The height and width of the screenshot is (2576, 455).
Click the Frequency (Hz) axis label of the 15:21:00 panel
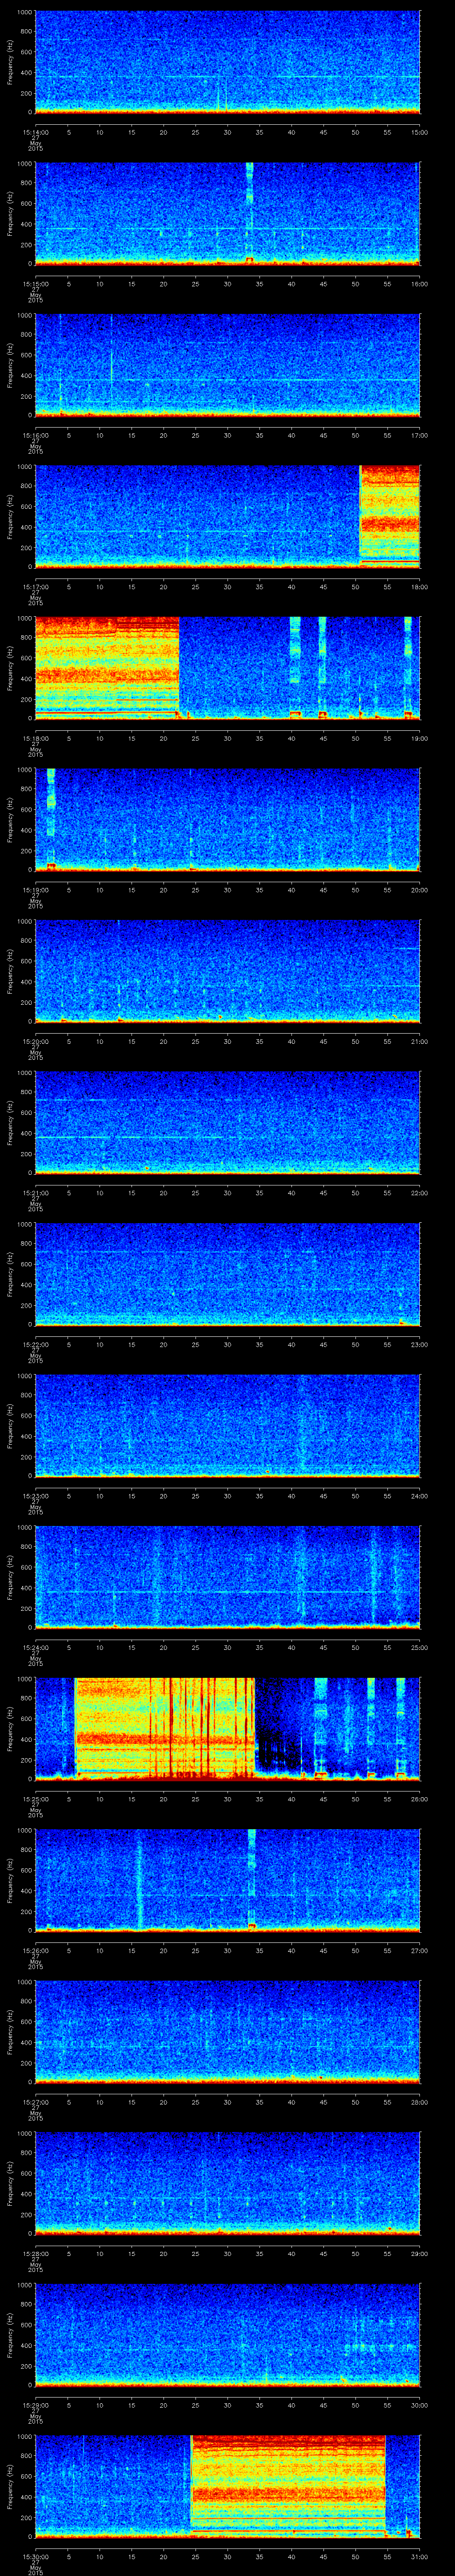(x=11, y=1122)
